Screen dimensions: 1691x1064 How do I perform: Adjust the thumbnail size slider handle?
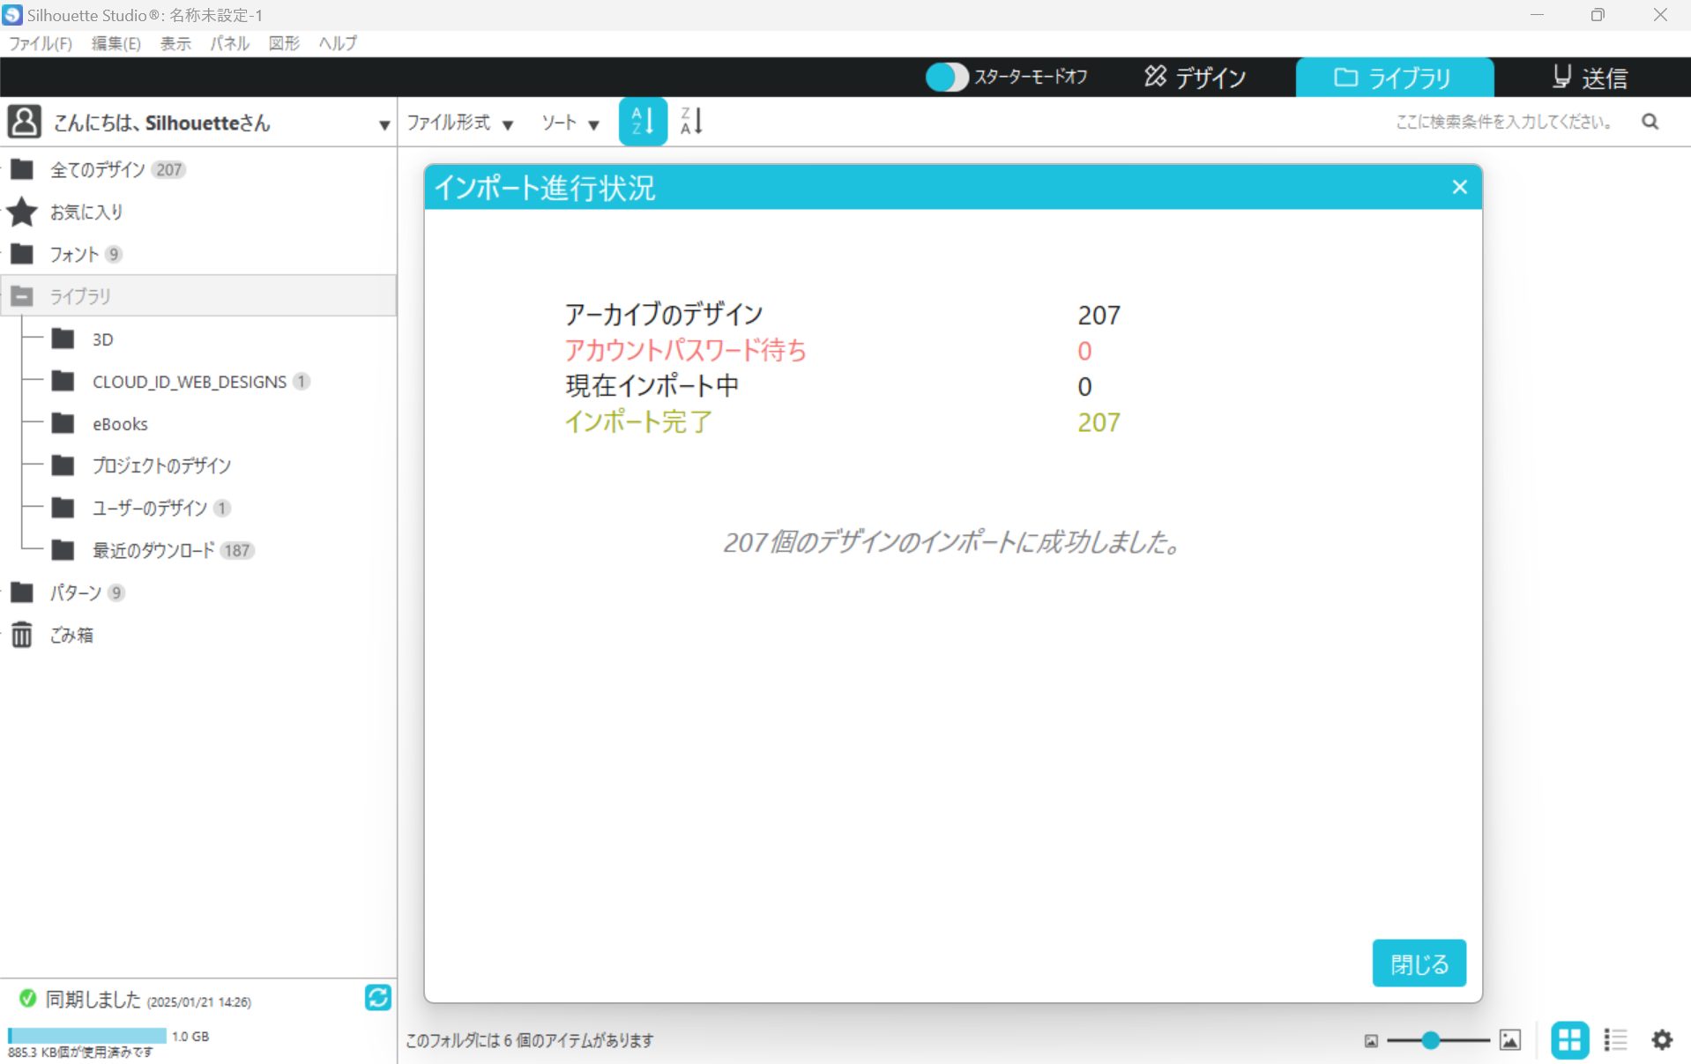tap(1431, 1040)
